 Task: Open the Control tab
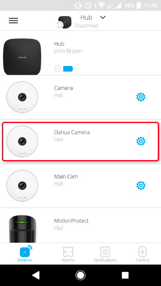click(142, 254)
